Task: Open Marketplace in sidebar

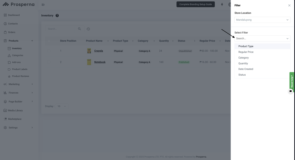Action: coord(13,119)
